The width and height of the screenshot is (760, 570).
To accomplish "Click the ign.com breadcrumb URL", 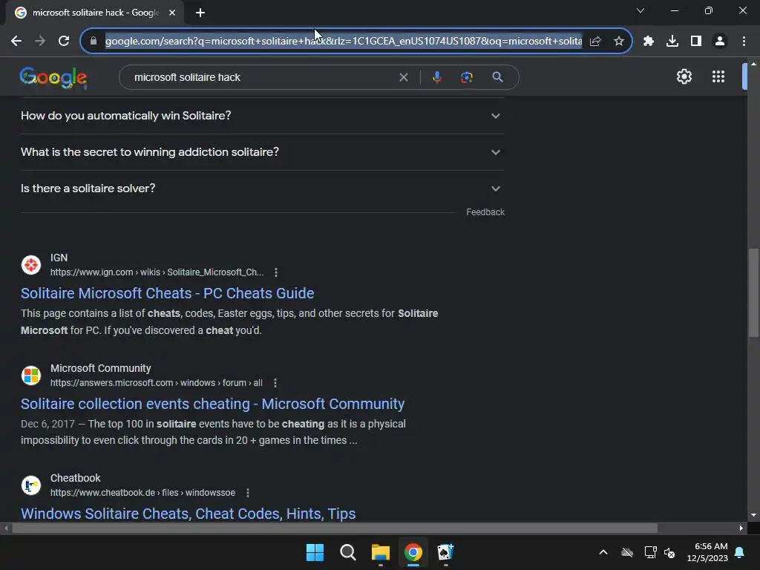I will click(x=157, y=272).
